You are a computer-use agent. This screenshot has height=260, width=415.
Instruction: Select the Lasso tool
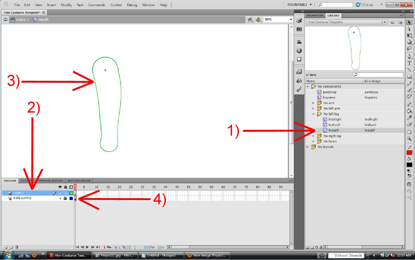pos(409,49)
